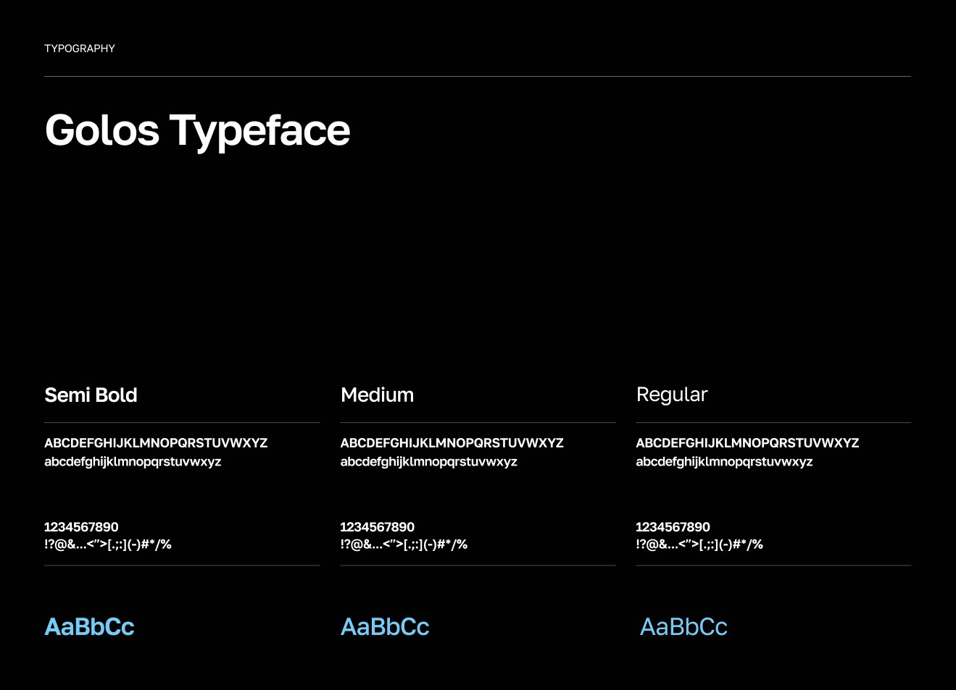
Task: Click the Semi Bold uppercase alphabet line
Action: [x=156, y=443]
